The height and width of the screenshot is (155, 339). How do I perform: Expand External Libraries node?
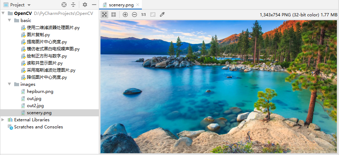tap(3, 120)
